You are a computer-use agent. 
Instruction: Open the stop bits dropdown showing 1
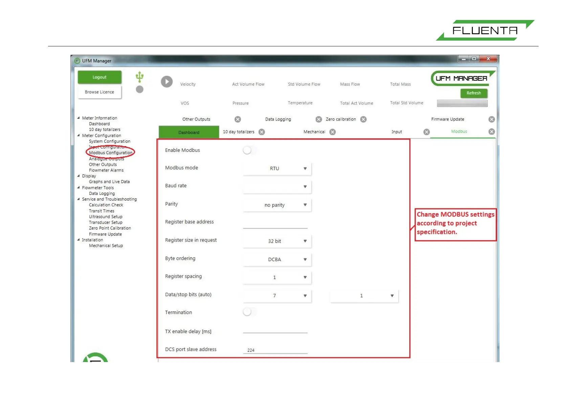point(364,296)
